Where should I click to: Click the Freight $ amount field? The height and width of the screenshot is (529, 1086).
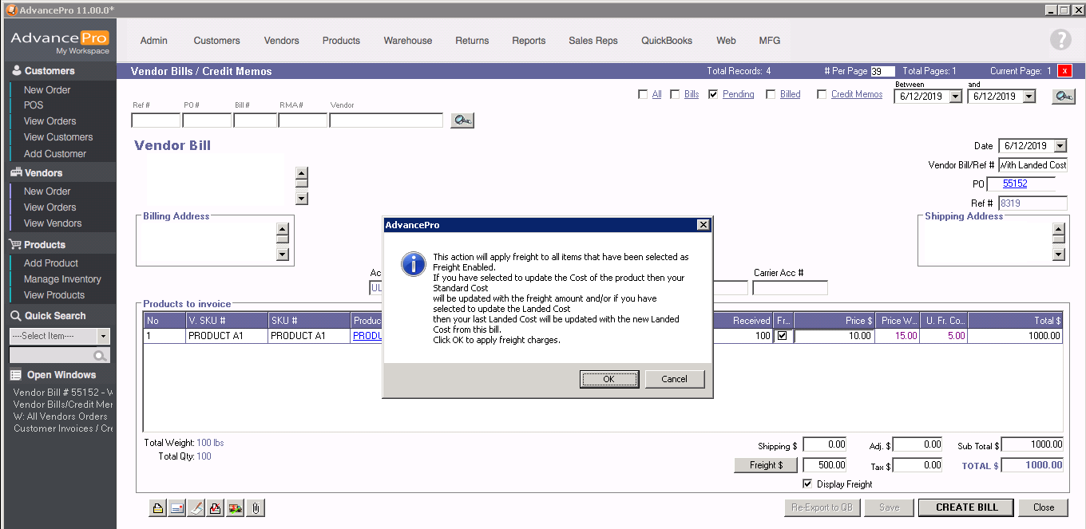point(825,465)
